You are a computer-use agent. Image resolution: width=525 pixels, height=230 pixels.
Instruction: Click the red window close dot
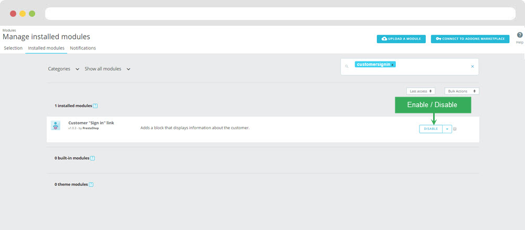pyautogui.click(x=13, y=14)
